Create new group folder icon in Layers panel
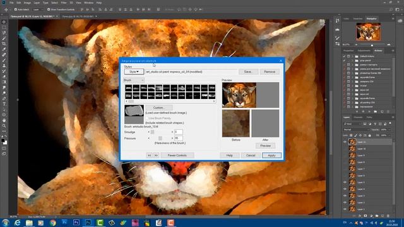This screenshot has height=227, width=404. tap(377, 216)
